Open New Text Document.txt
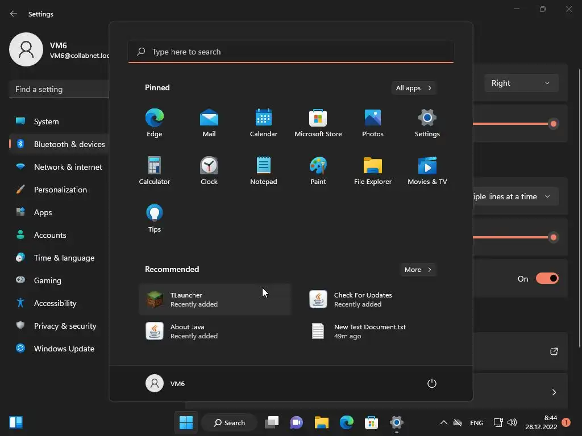Screen dimensions: 582x436 pos(379,331)
